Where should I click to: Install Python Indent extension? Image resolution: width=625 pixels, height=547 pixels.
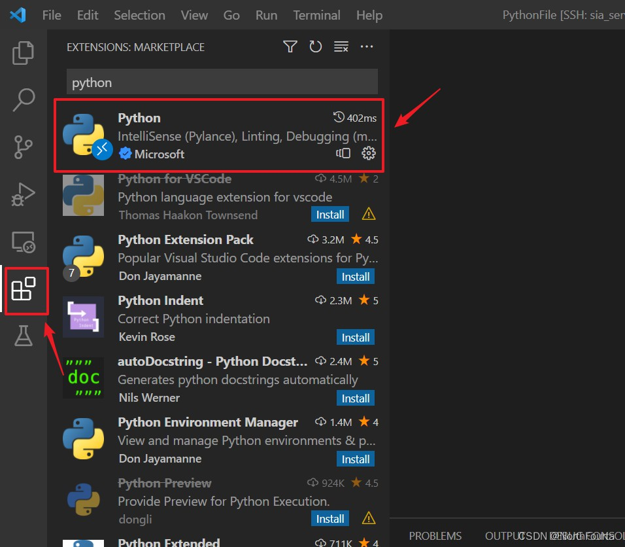click(356, 338)
